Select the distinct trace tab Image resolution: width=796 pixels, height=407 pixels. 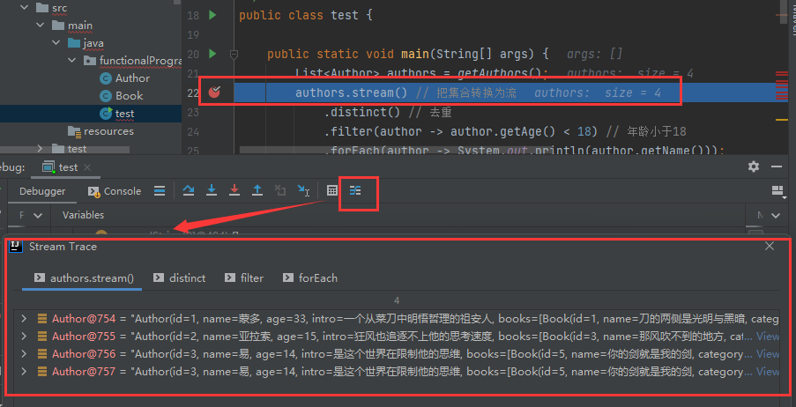pos(180,278)
